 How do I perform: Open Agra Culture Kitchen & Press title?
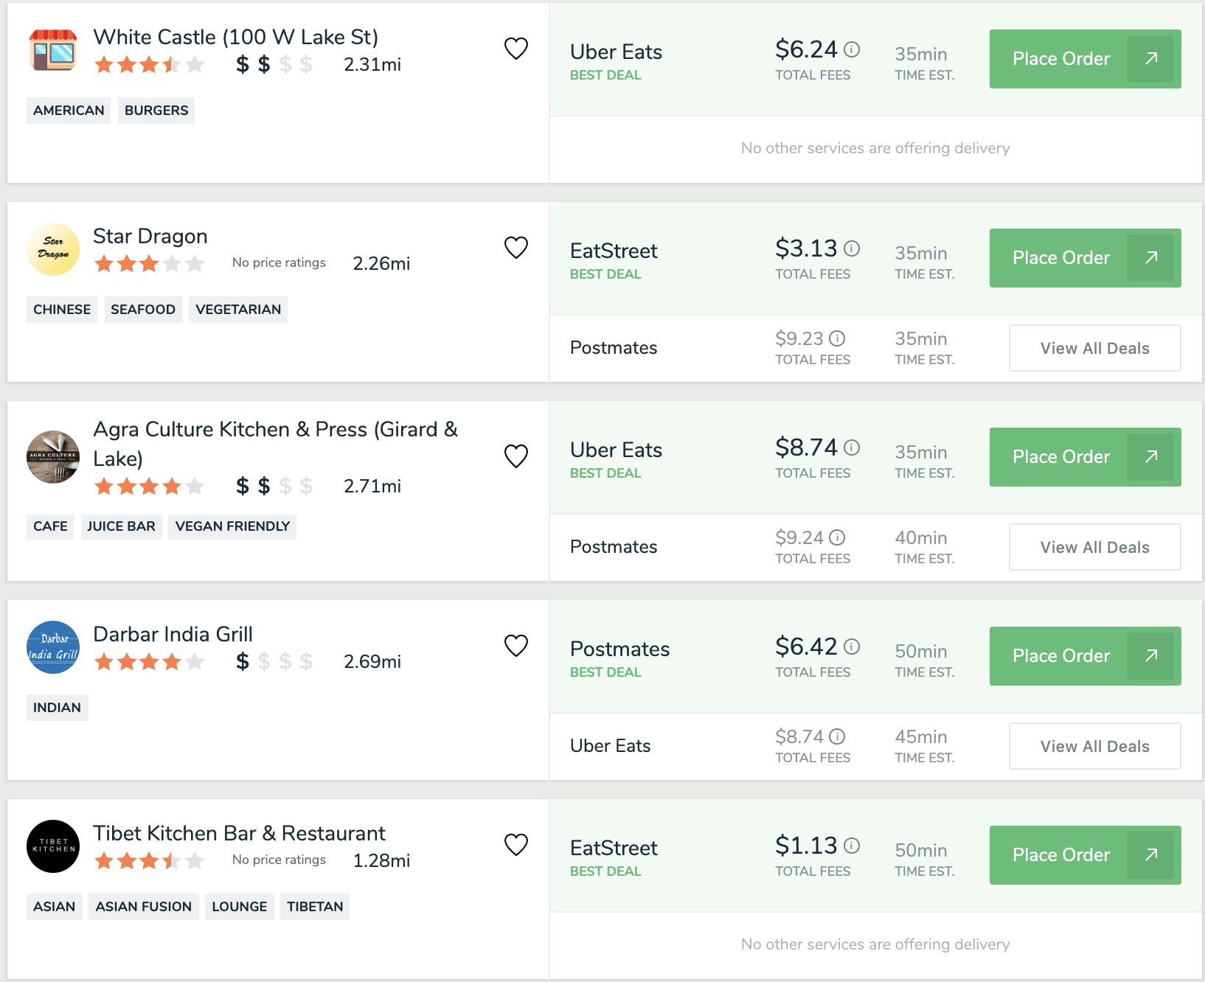pos(275,444)
